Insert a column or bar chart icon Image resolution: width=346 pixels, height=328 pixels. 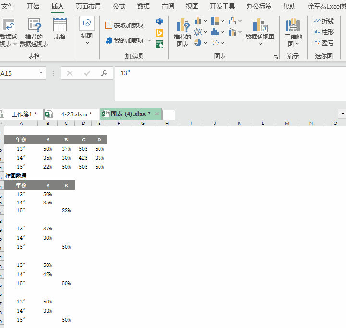(198, 21)
